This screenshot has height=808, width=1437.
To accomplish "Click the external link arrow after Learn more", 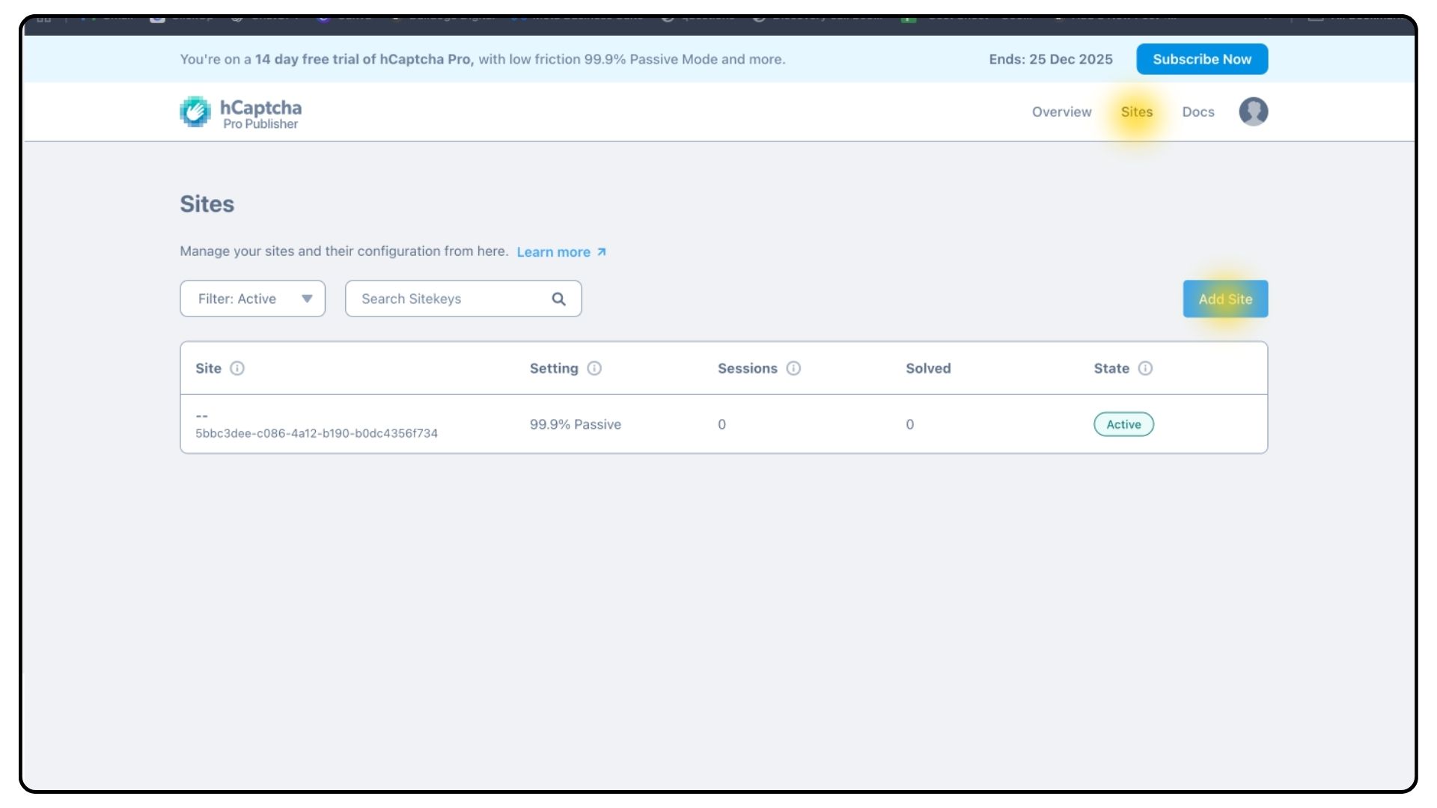I will pos(602,252).
